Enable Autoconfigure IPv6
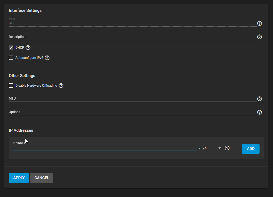 (11, 58)
